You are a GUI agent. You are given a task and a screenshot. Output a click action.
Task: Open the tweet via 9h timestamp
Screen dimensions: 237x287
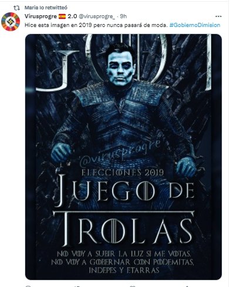(x=123, y=16)
